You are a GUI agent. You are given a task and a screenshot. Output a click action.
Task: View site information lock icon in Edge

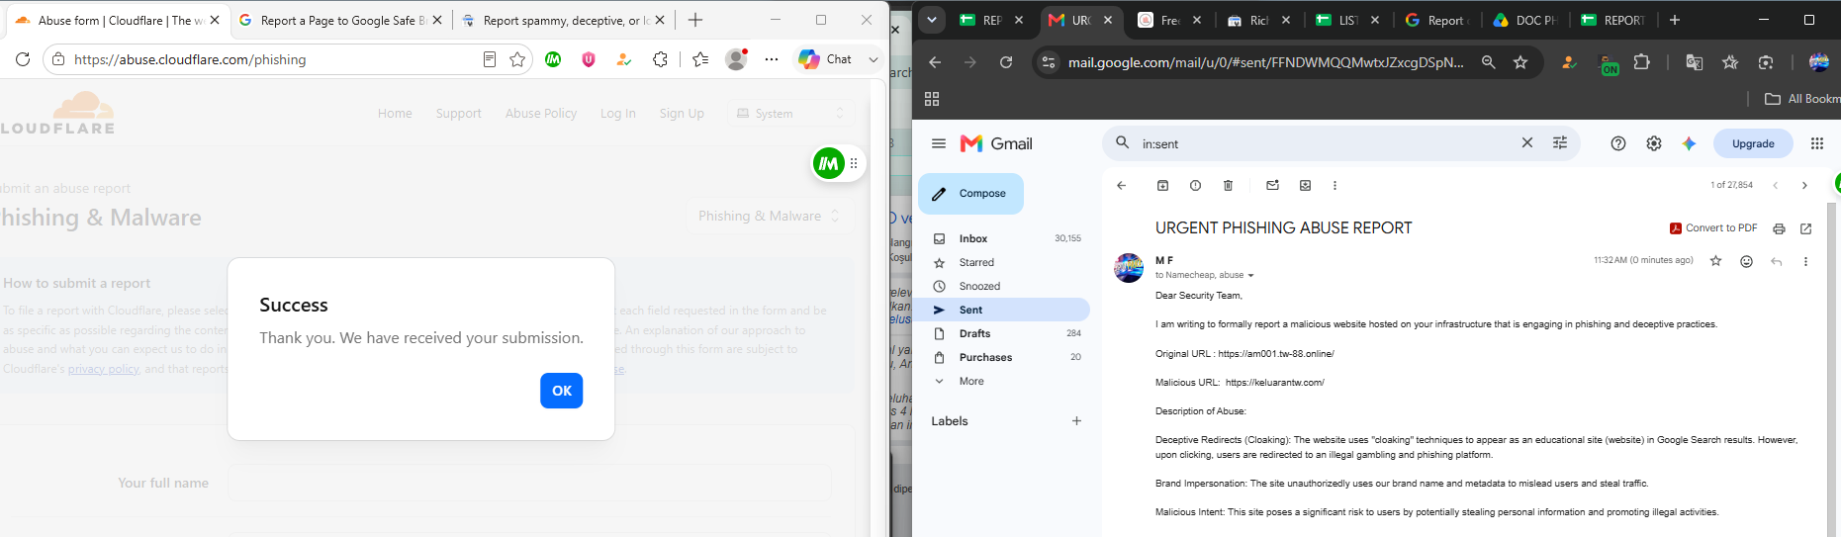coord(58,59)
